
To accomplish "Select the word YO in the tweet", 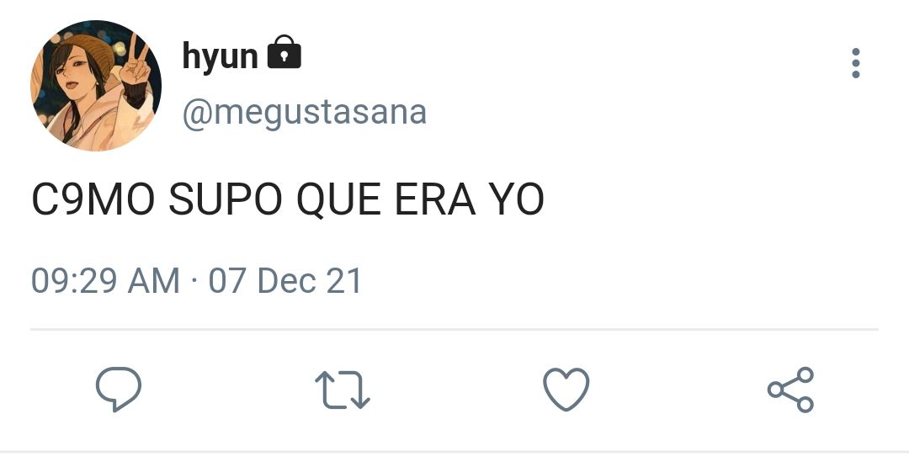I will click(516, 199).
